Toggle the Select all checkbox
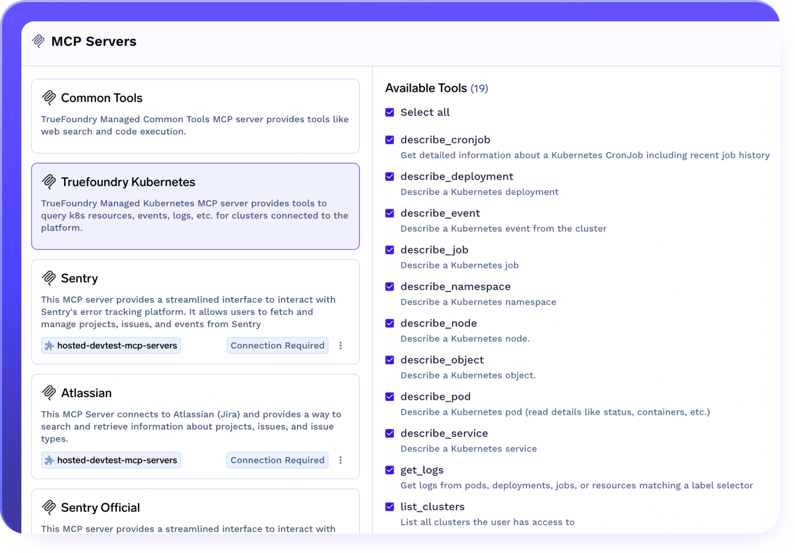Image resolution: width=795 pixels, height=553 pixels. (x=389, y=112)
